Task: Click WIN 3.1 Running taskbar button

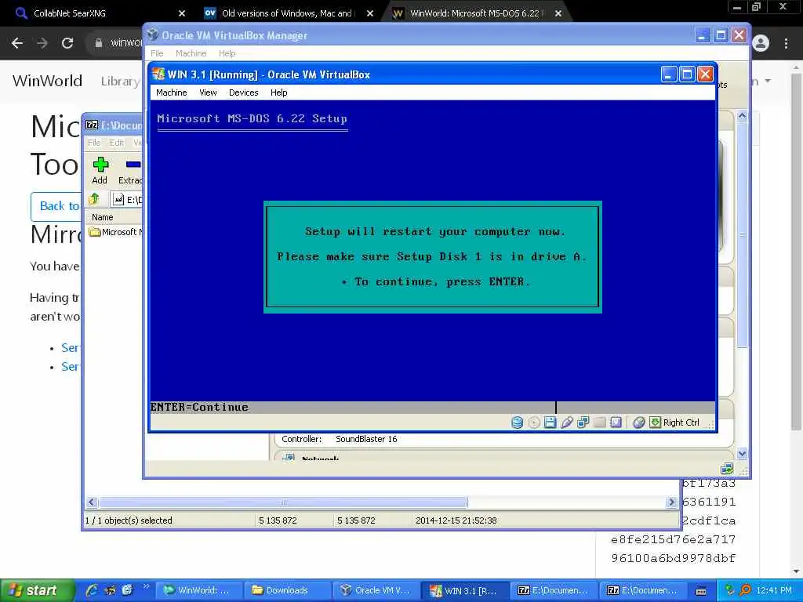Action: click(464, 590)
